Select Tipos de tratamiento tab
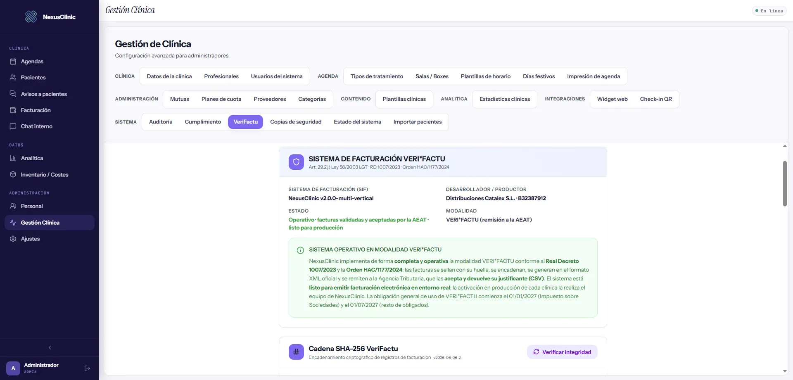The image size is (793, 380). coord(377,76)
